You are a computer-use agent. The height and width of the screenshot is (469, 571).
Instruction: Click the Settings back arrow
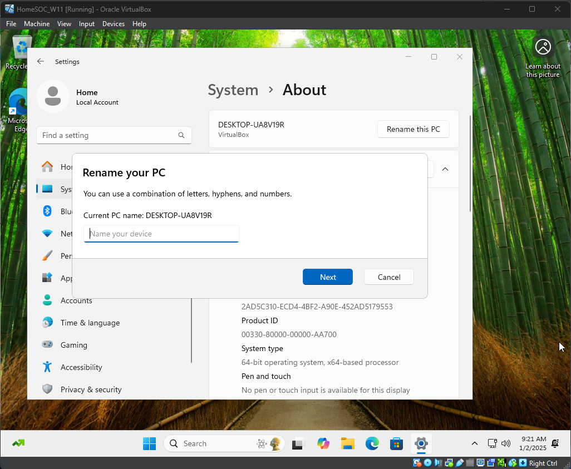[41, 62]
